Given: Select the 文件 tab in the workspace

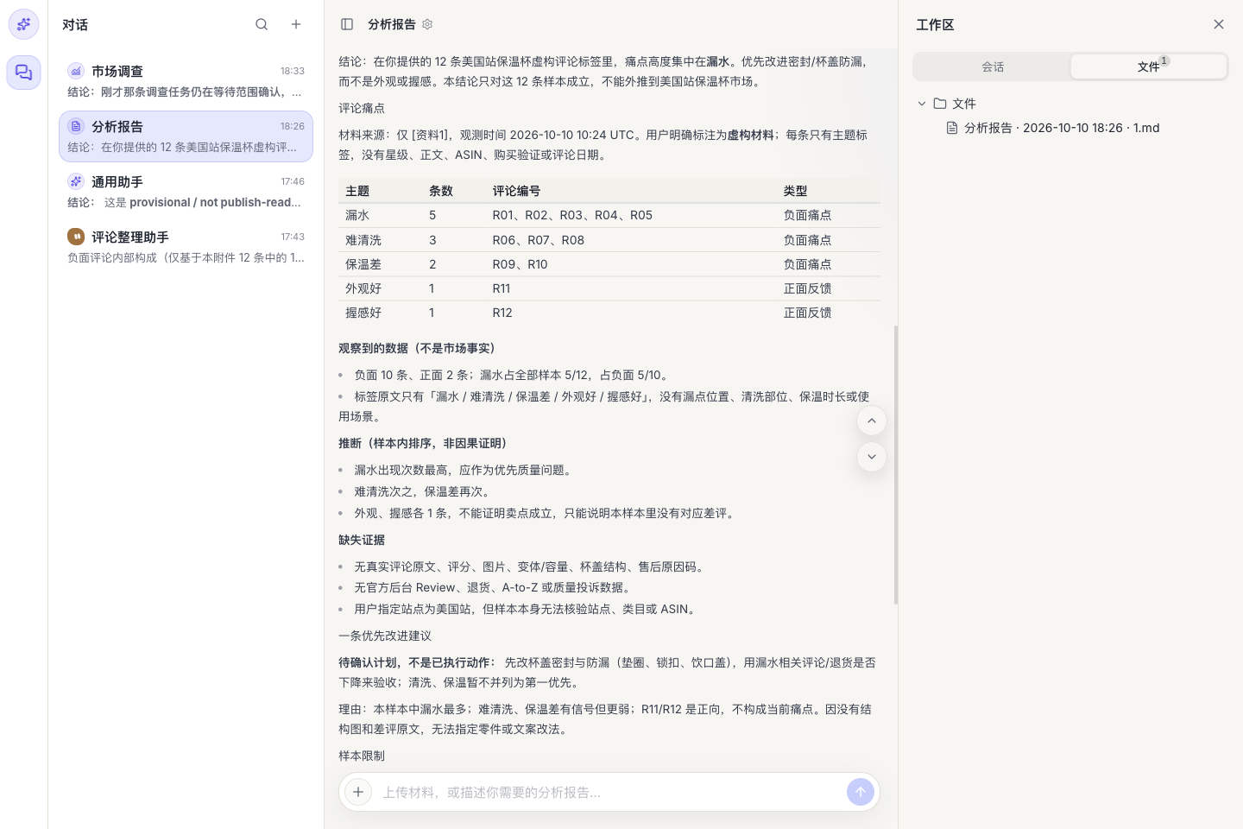Looking at the screenshot, I should [1148, 66].
